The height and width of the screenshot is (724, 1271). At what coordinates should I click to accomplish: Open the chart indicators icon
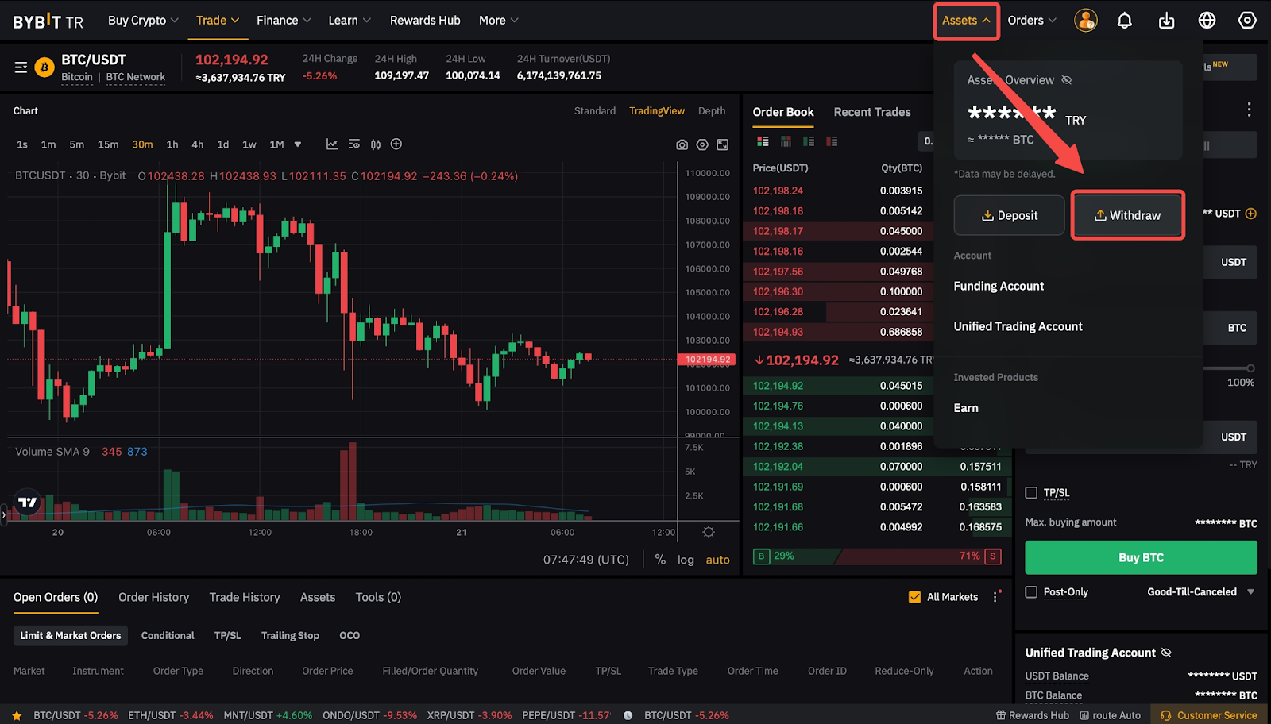(332, 144)
